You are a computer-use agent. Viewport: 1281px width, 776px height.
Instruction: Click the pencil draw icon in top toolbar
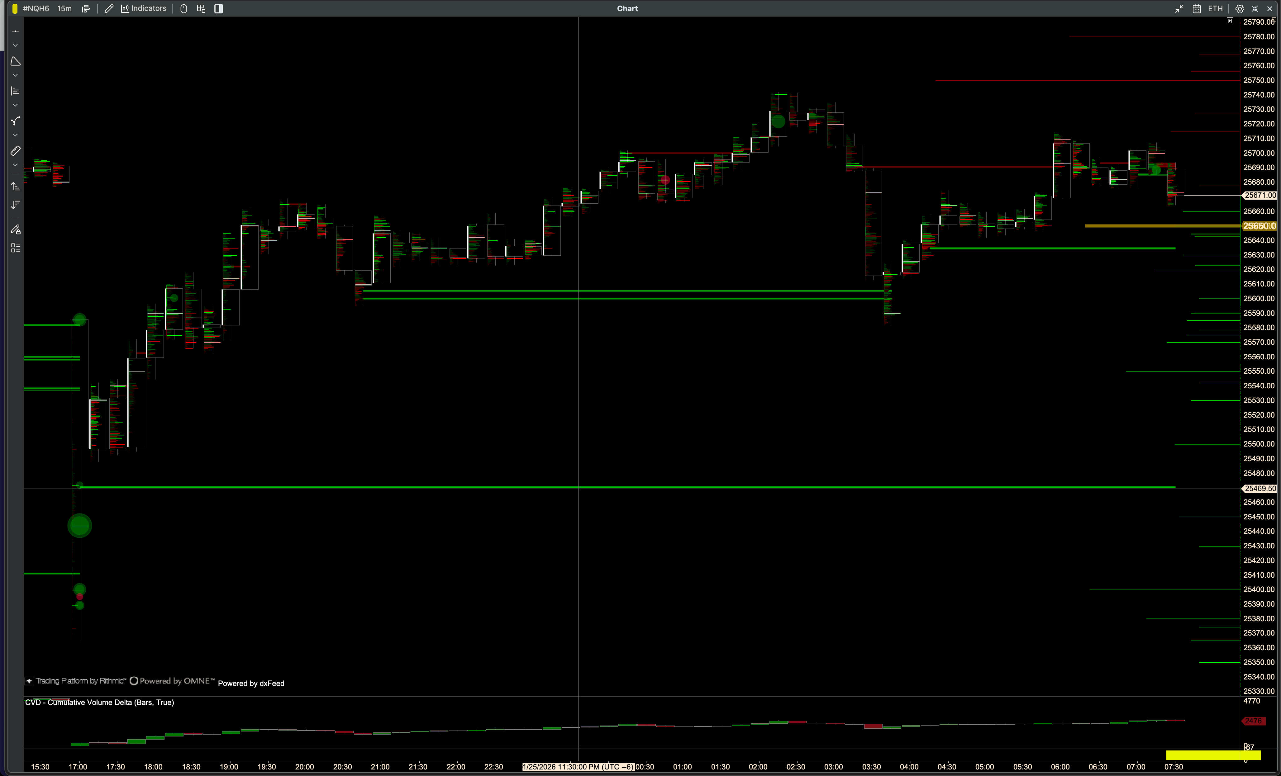pyautogui.click(x=109, y=8)
